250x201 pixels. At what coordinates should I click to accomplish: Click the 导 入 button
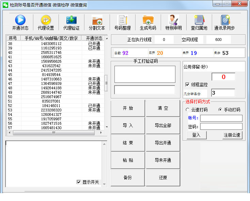click(x=128, y=126)
